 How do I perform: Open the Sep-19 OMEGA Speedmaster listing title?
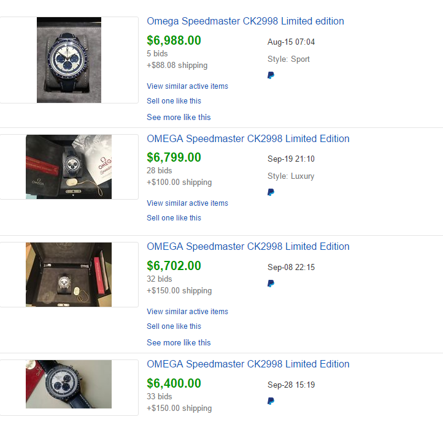[x=248, y=139]
